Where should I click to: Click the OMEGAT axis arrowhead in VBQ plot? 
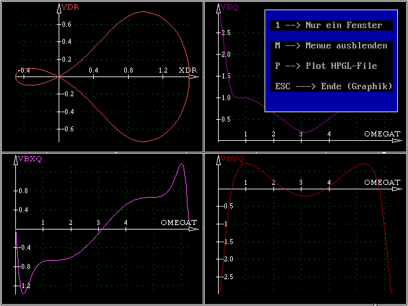(397, 141)
